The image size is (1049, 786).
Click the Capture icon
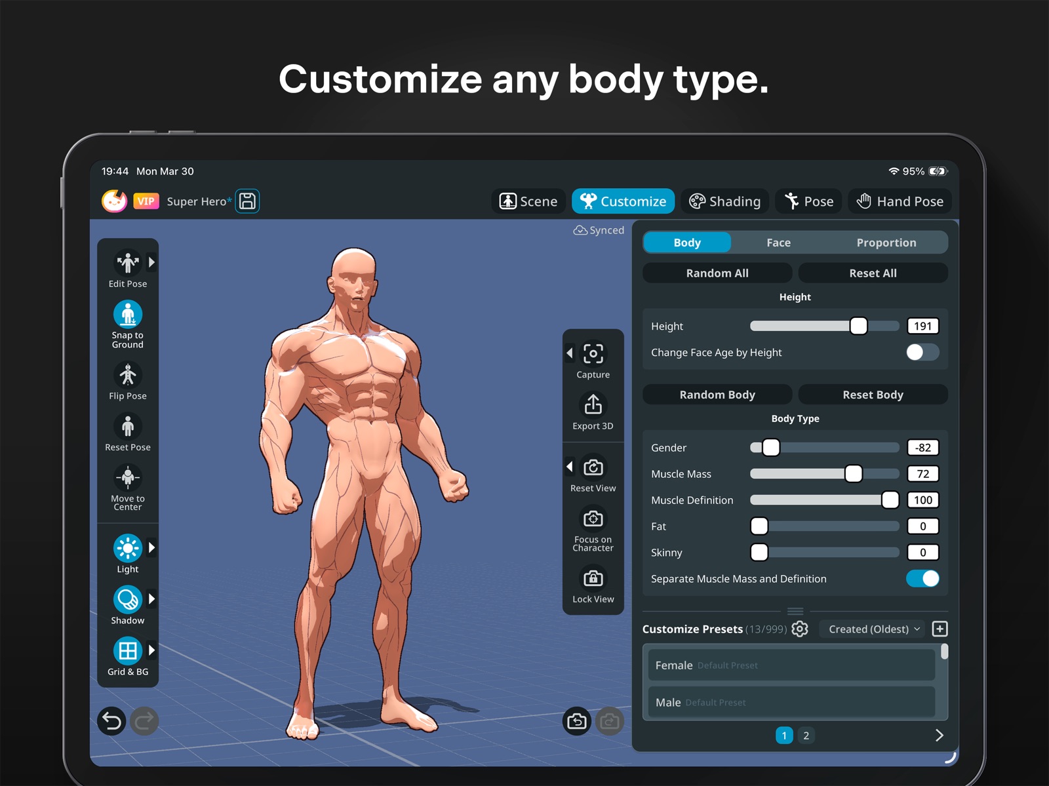pyautogui.click(x=593, y=354)
